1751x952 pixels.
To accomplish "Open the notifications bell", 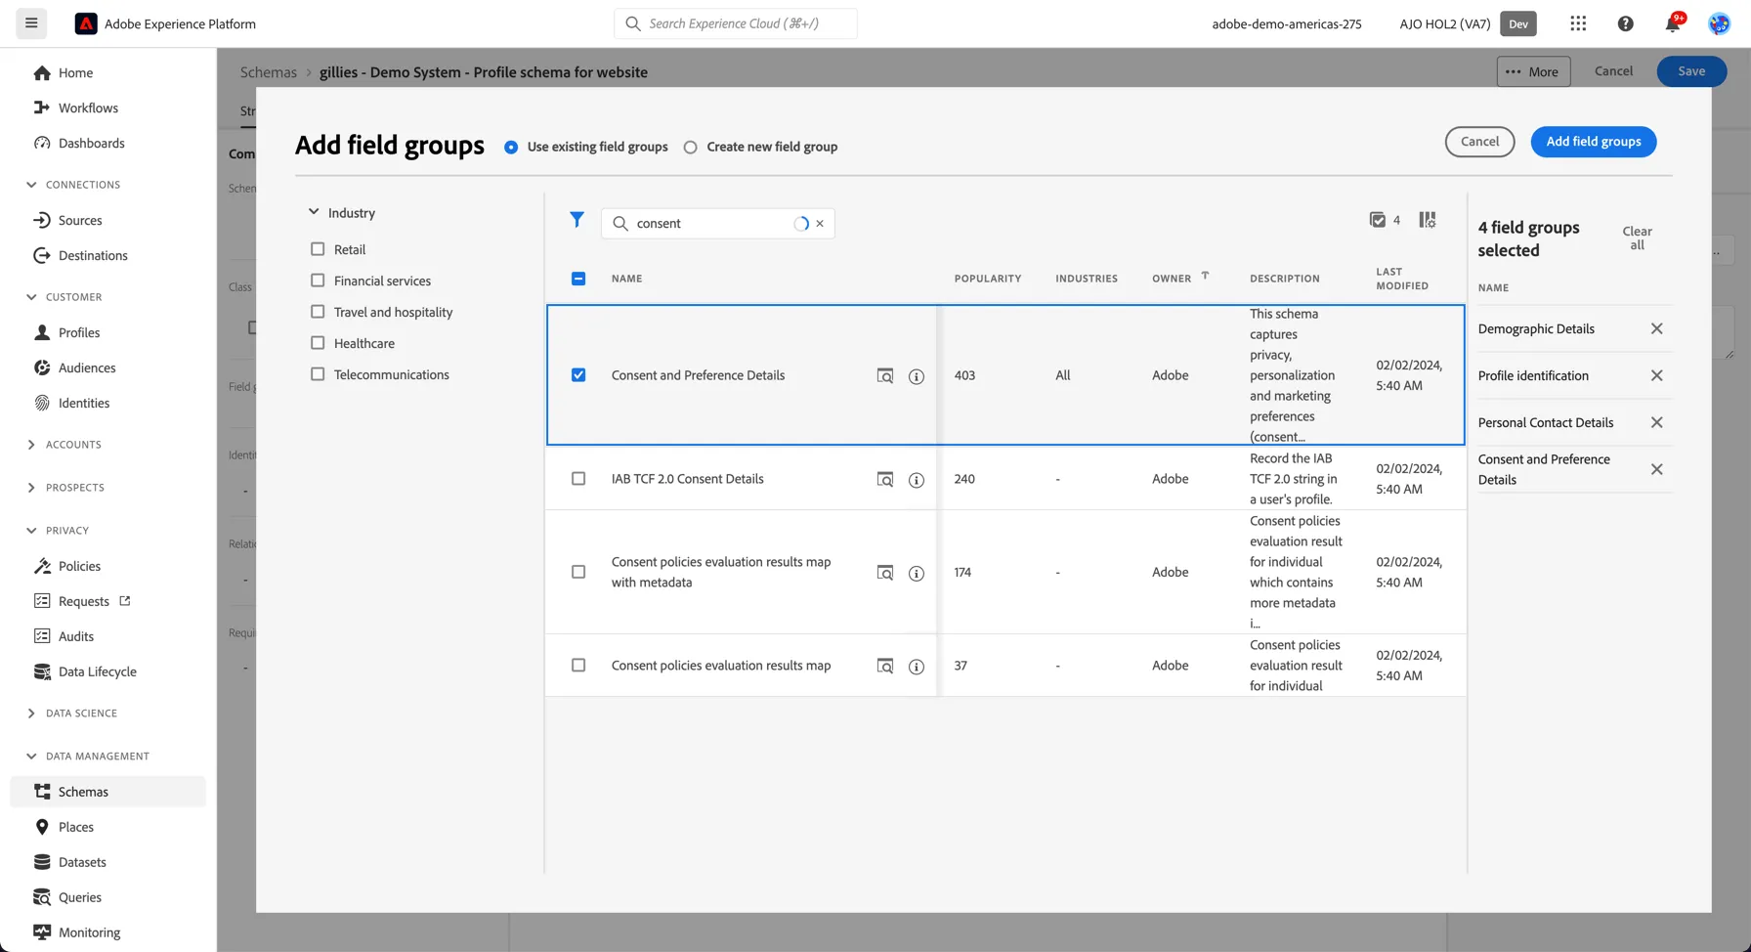I will 1673,23.
